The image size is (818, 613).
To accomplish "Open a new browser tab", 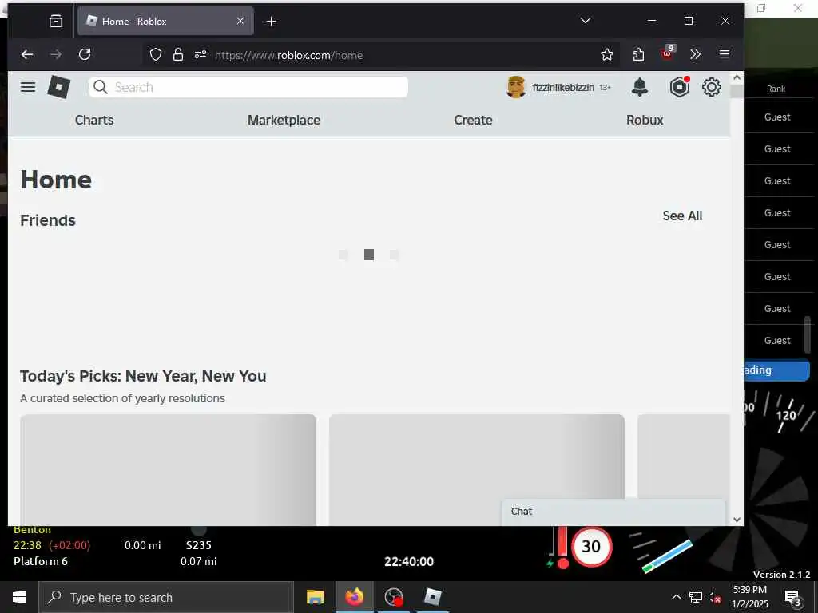I will [x=272, y=22].
